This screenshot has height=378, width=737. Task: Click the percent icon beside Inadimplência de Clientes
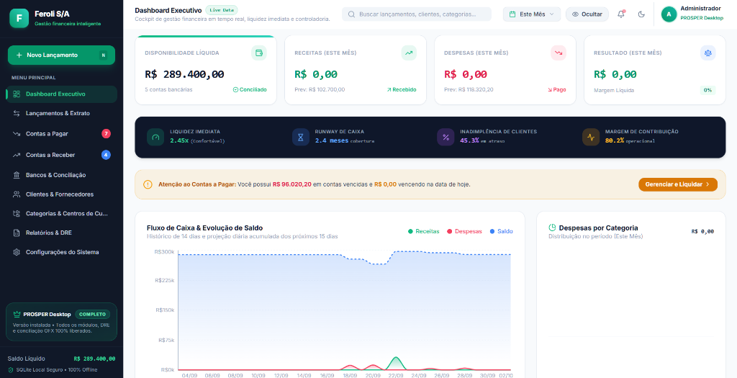click(446, 138)
